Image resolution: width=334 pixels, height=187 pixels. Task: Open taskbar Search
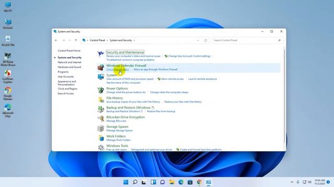point(135,182)
